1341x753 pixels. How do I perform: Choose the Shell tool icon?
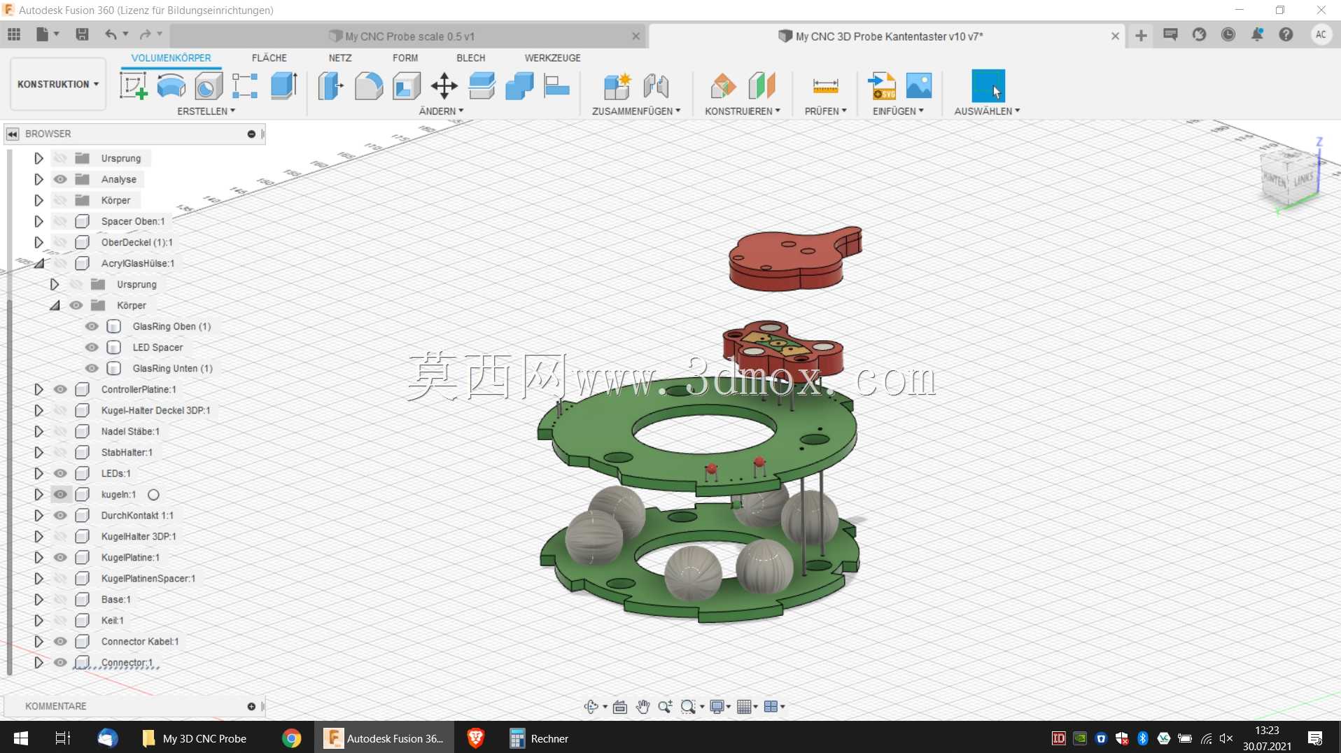(x=407, y=86)
